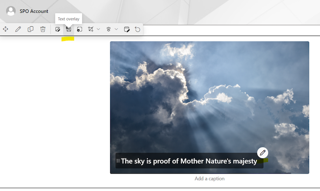Click the 'SPO Account' name text
The height and width of the screenshot is (191, 320).
pos(34,11)
